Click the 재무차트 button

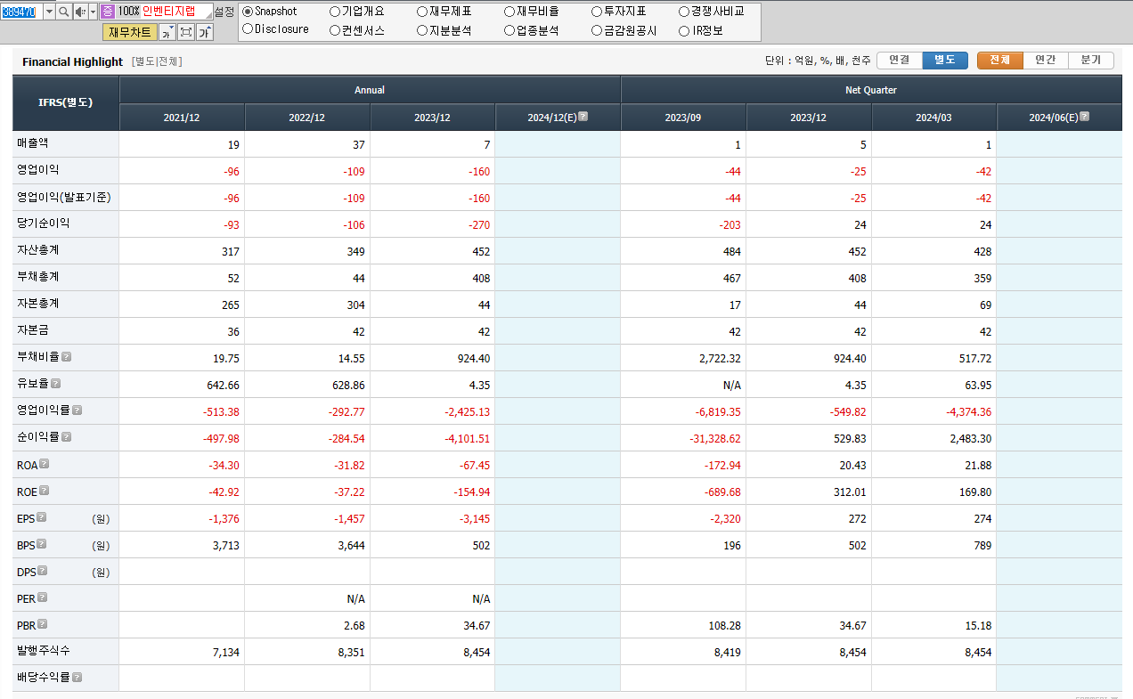(130, 32)
